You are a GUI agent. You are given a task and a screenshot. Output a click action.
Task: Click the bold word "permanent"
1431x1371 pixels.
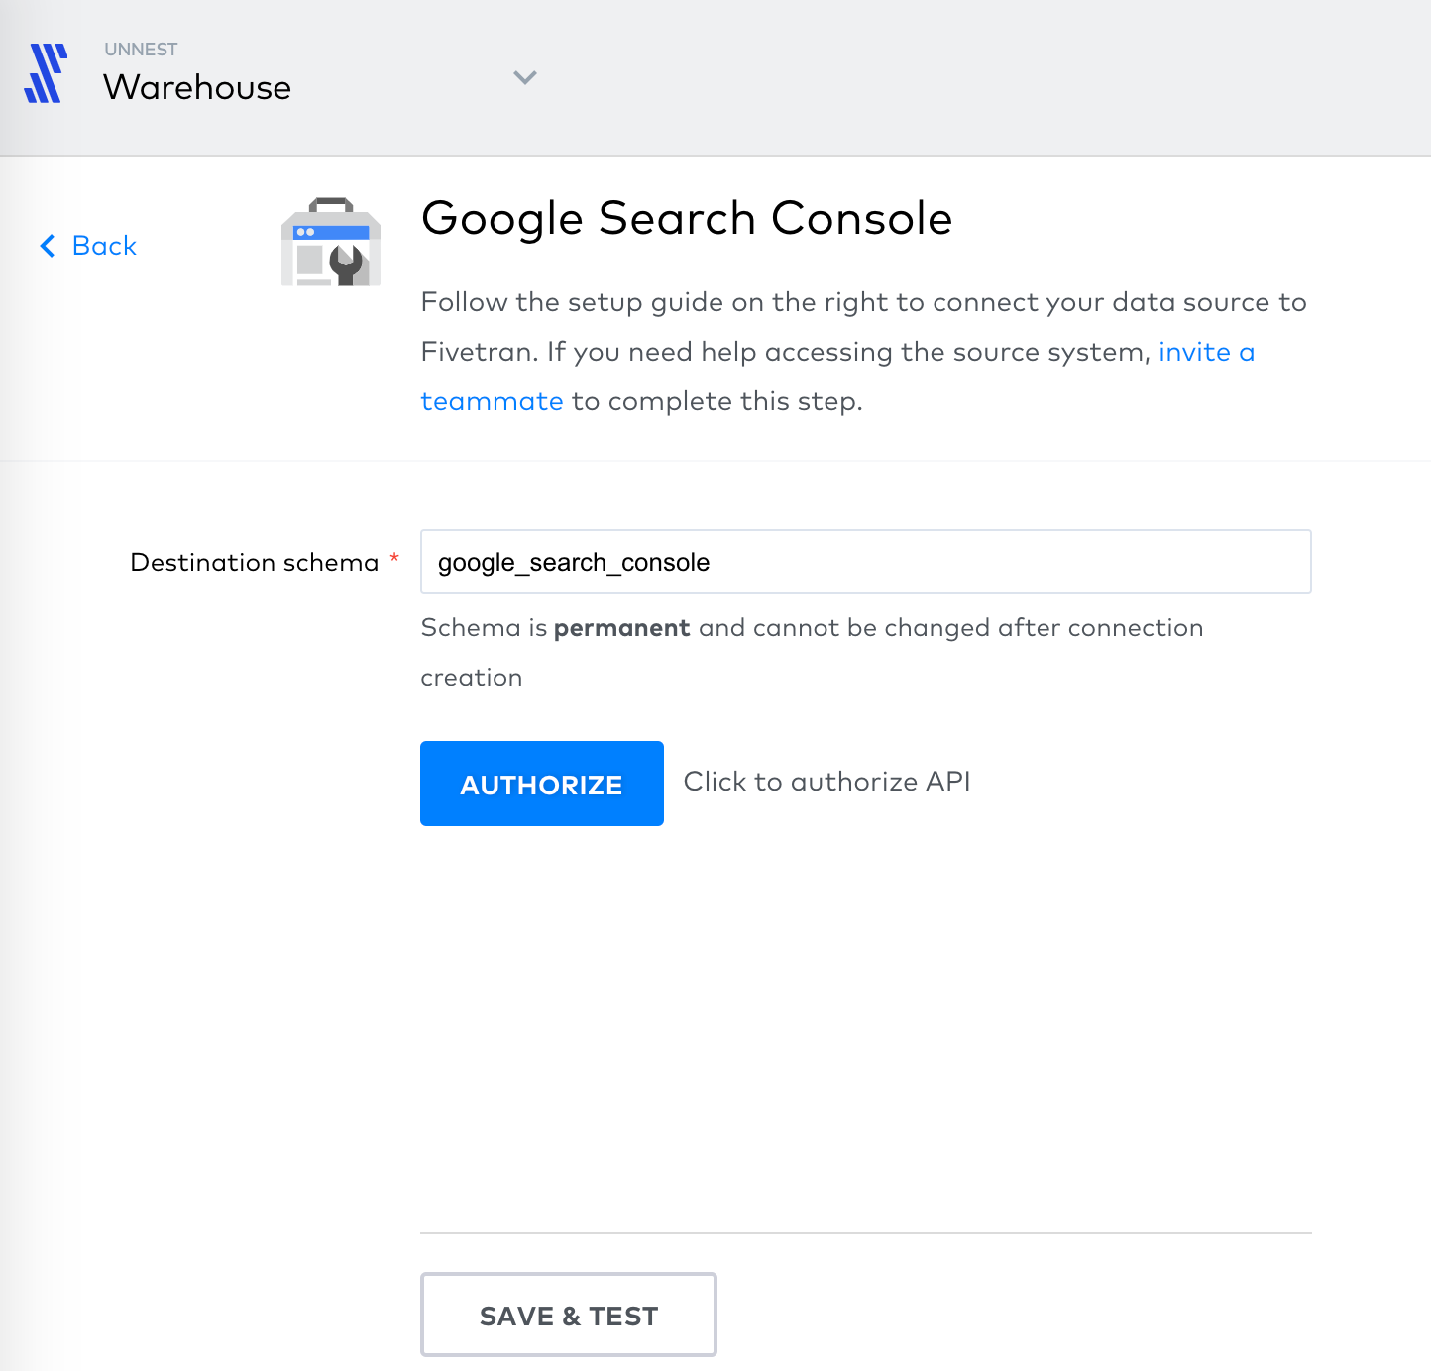click(621, 628)
